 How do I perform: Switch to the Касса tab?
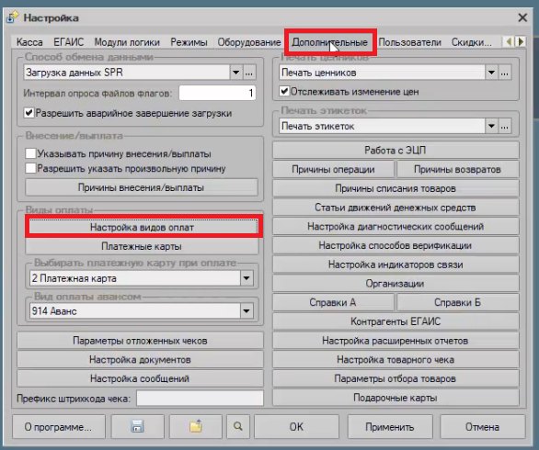pyautogui.click(x=29, y=42)
